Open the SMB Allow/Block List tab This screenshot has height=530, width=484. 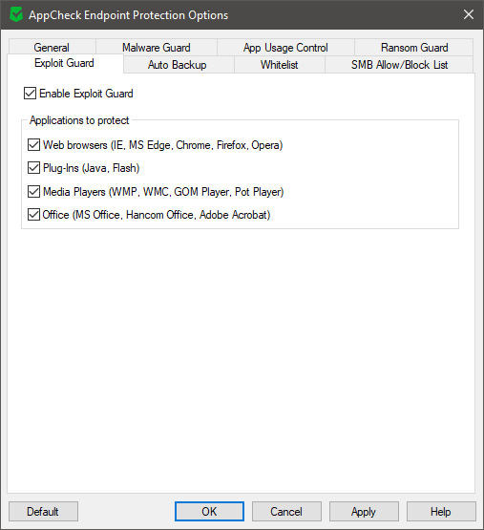pyautogui.click(x=399, y=65)
